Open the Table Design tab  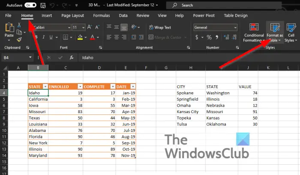[236, 15]
